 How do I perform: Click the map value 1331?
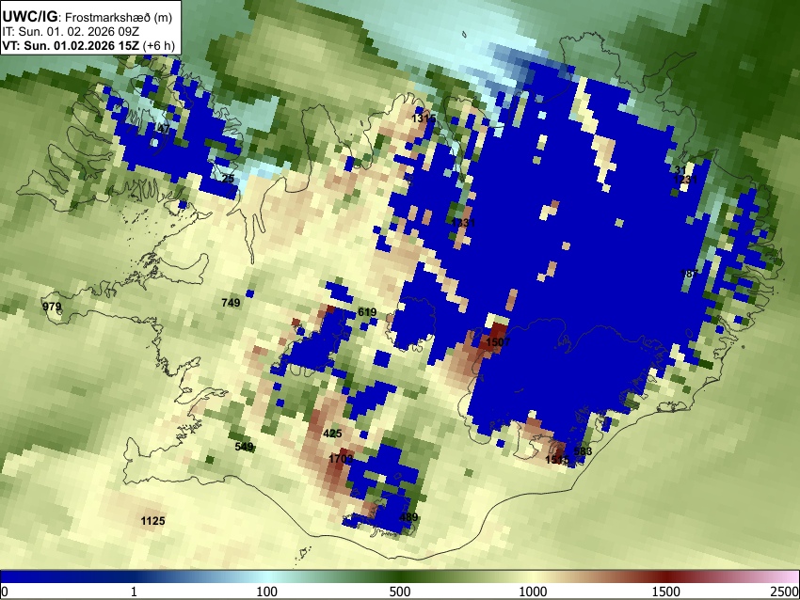click(463, 222)
